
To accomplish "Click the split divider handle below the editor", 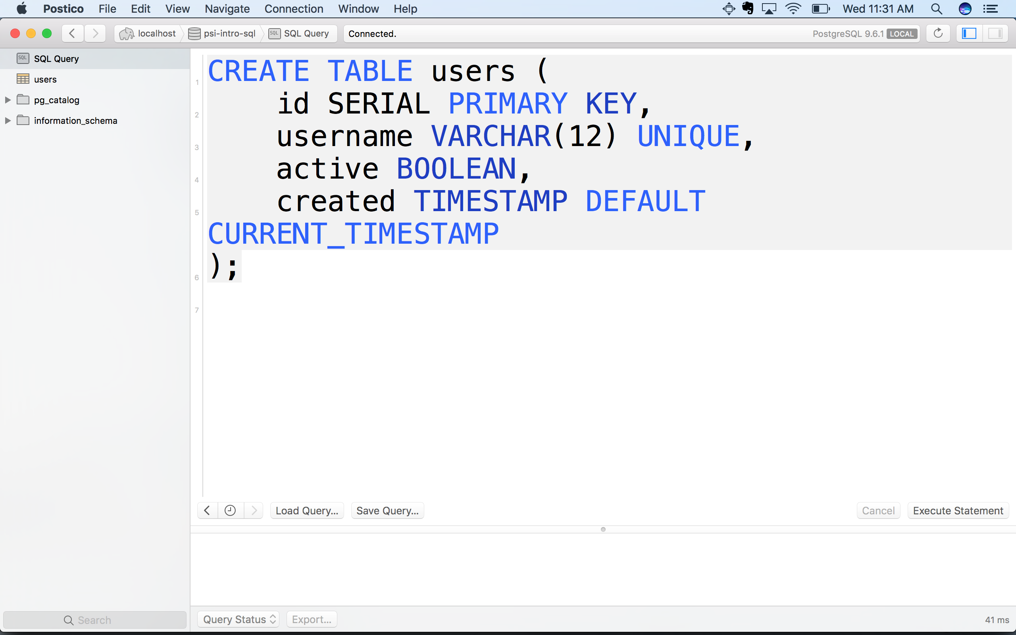I will pos(603,529).
